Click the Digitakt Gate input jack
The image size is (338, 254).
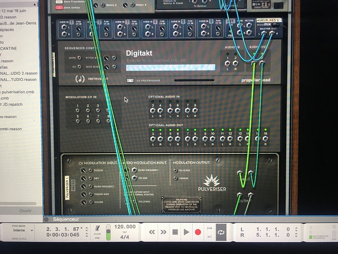[x=79, y=58]
